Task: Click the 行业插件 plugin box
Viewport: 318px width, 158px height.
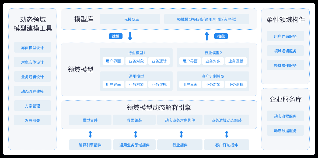Action: (180, 145)
